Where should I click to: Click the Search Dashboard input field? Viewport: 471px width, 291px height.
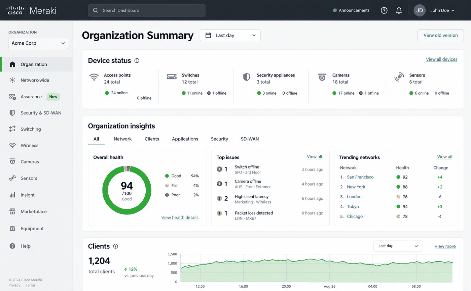pyautogui.click(x=147, y=10)
